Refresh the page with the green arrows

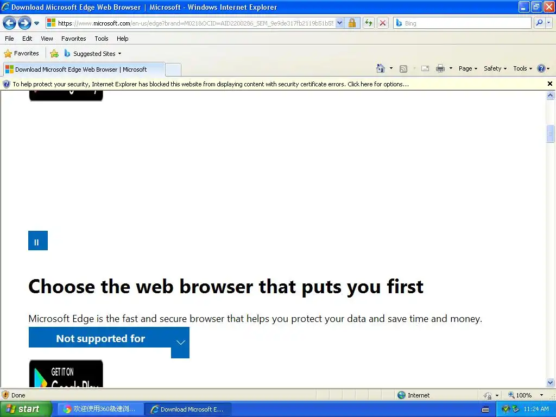tap(369, 23)
